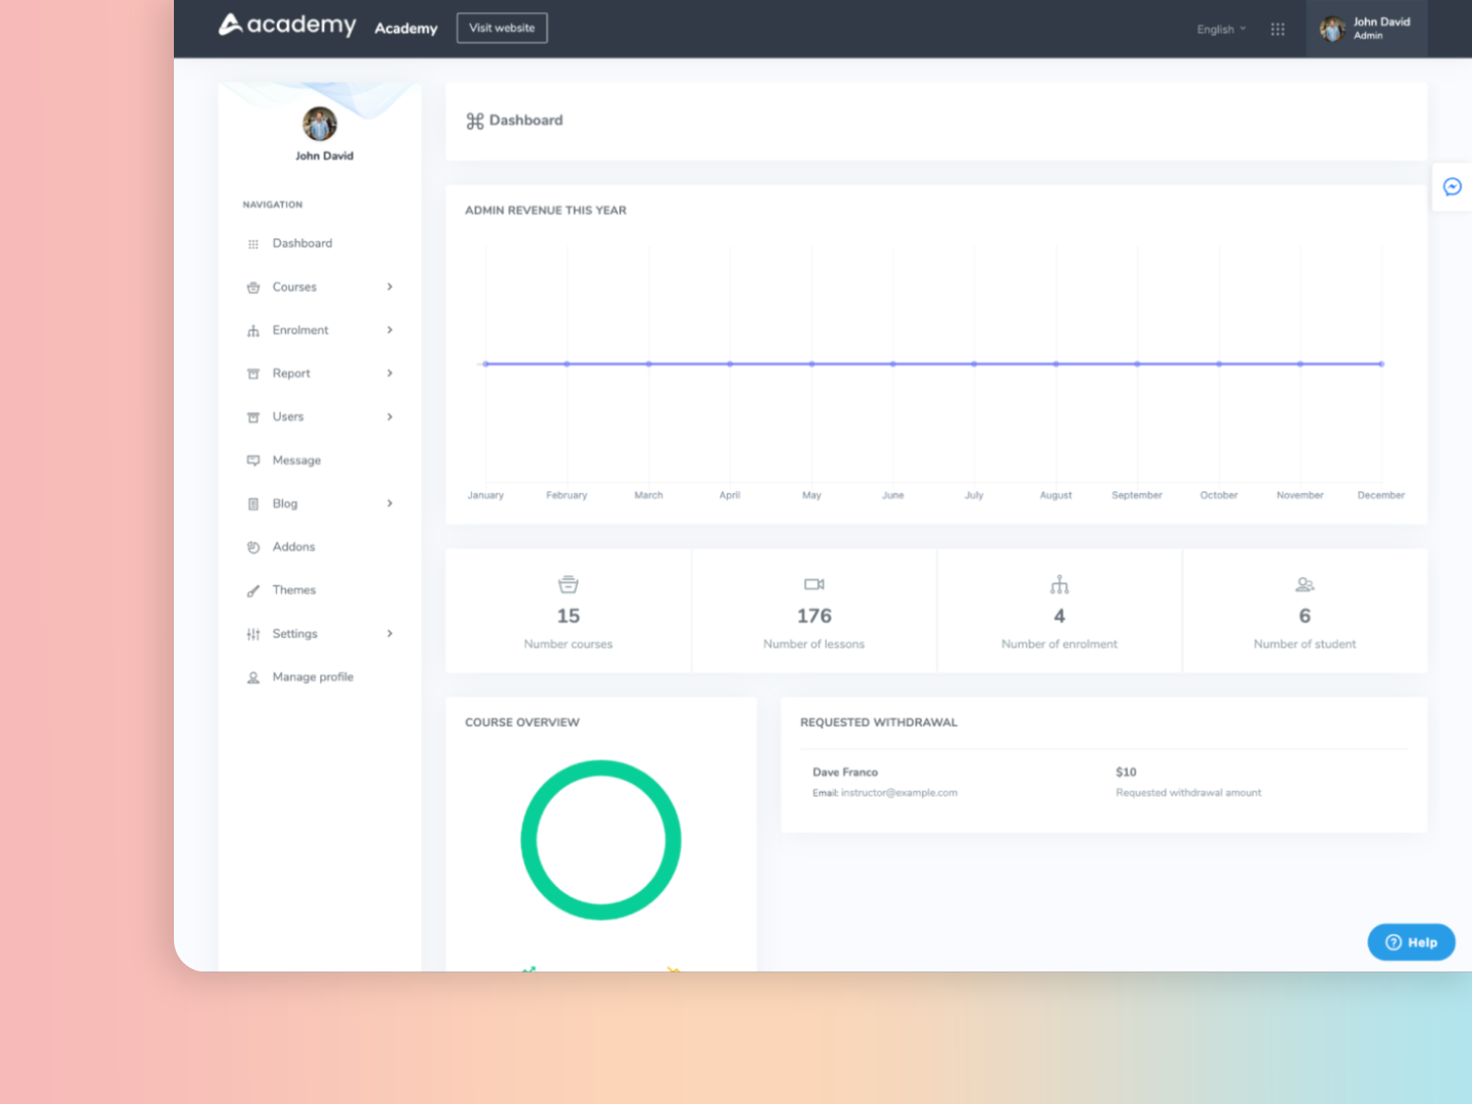Expand the Users submenu chevron
This screenshot has height=1104, width=1472.
click(390, 417)
